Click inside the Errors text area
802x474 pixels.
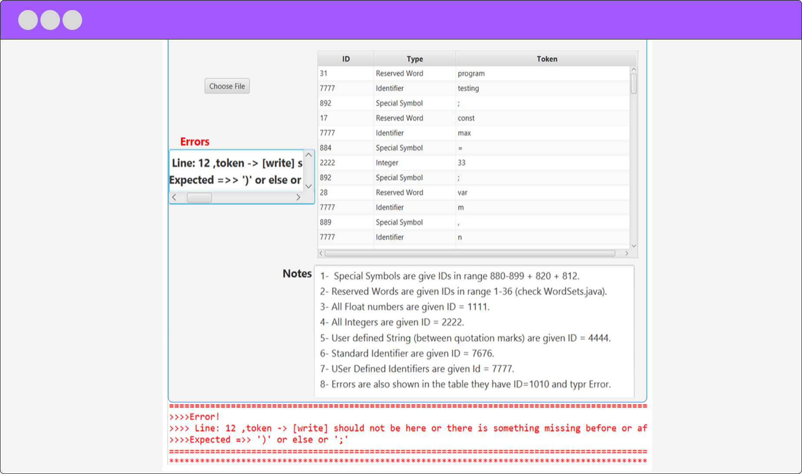[236, 171]
